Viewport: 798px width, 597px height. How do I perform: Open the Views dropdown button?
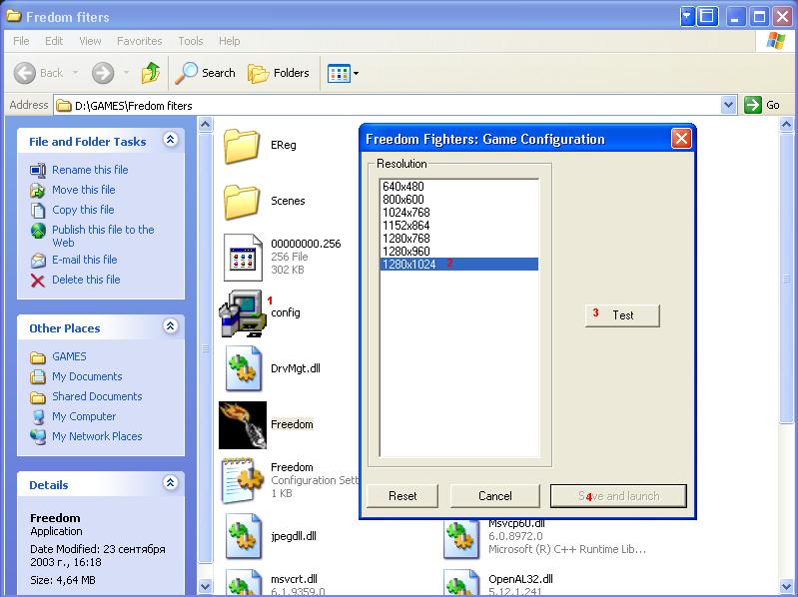pos(343,73)
